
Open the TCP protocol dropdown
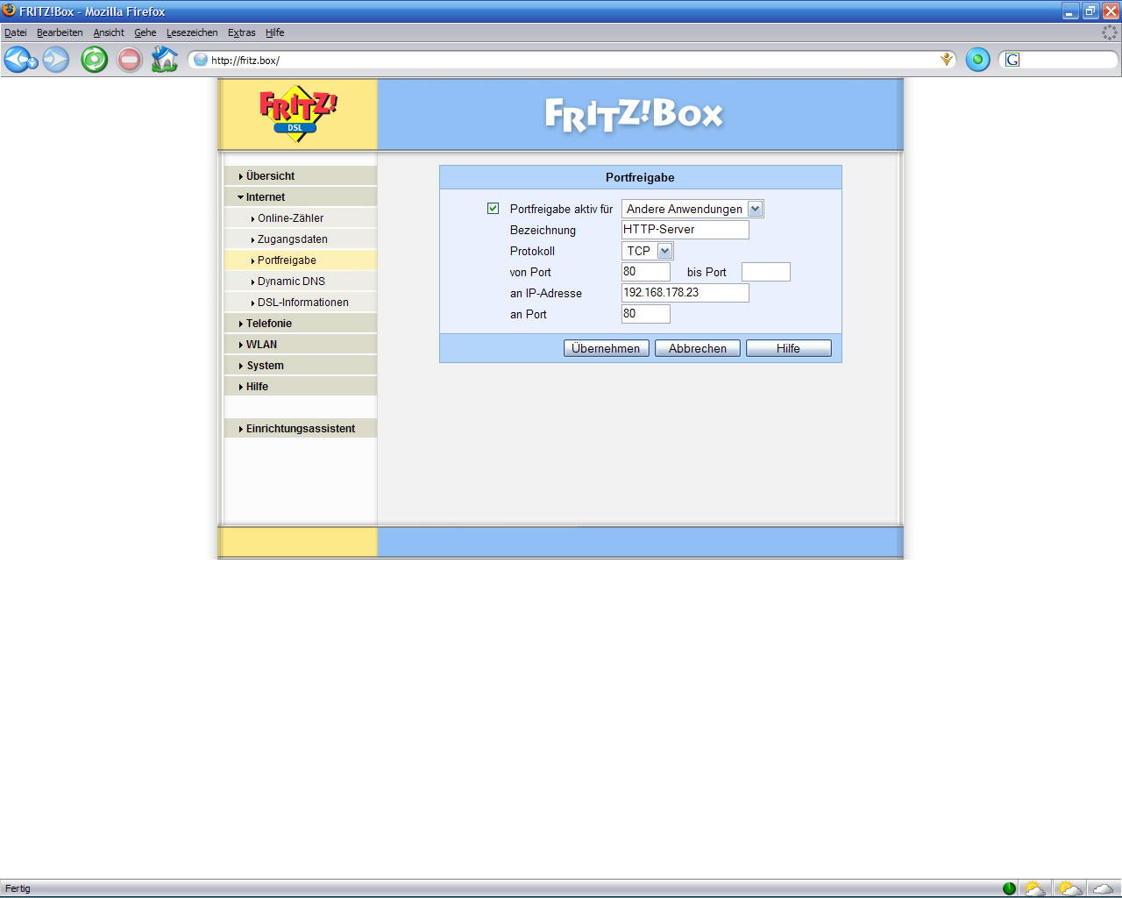(x=647, y=251)
